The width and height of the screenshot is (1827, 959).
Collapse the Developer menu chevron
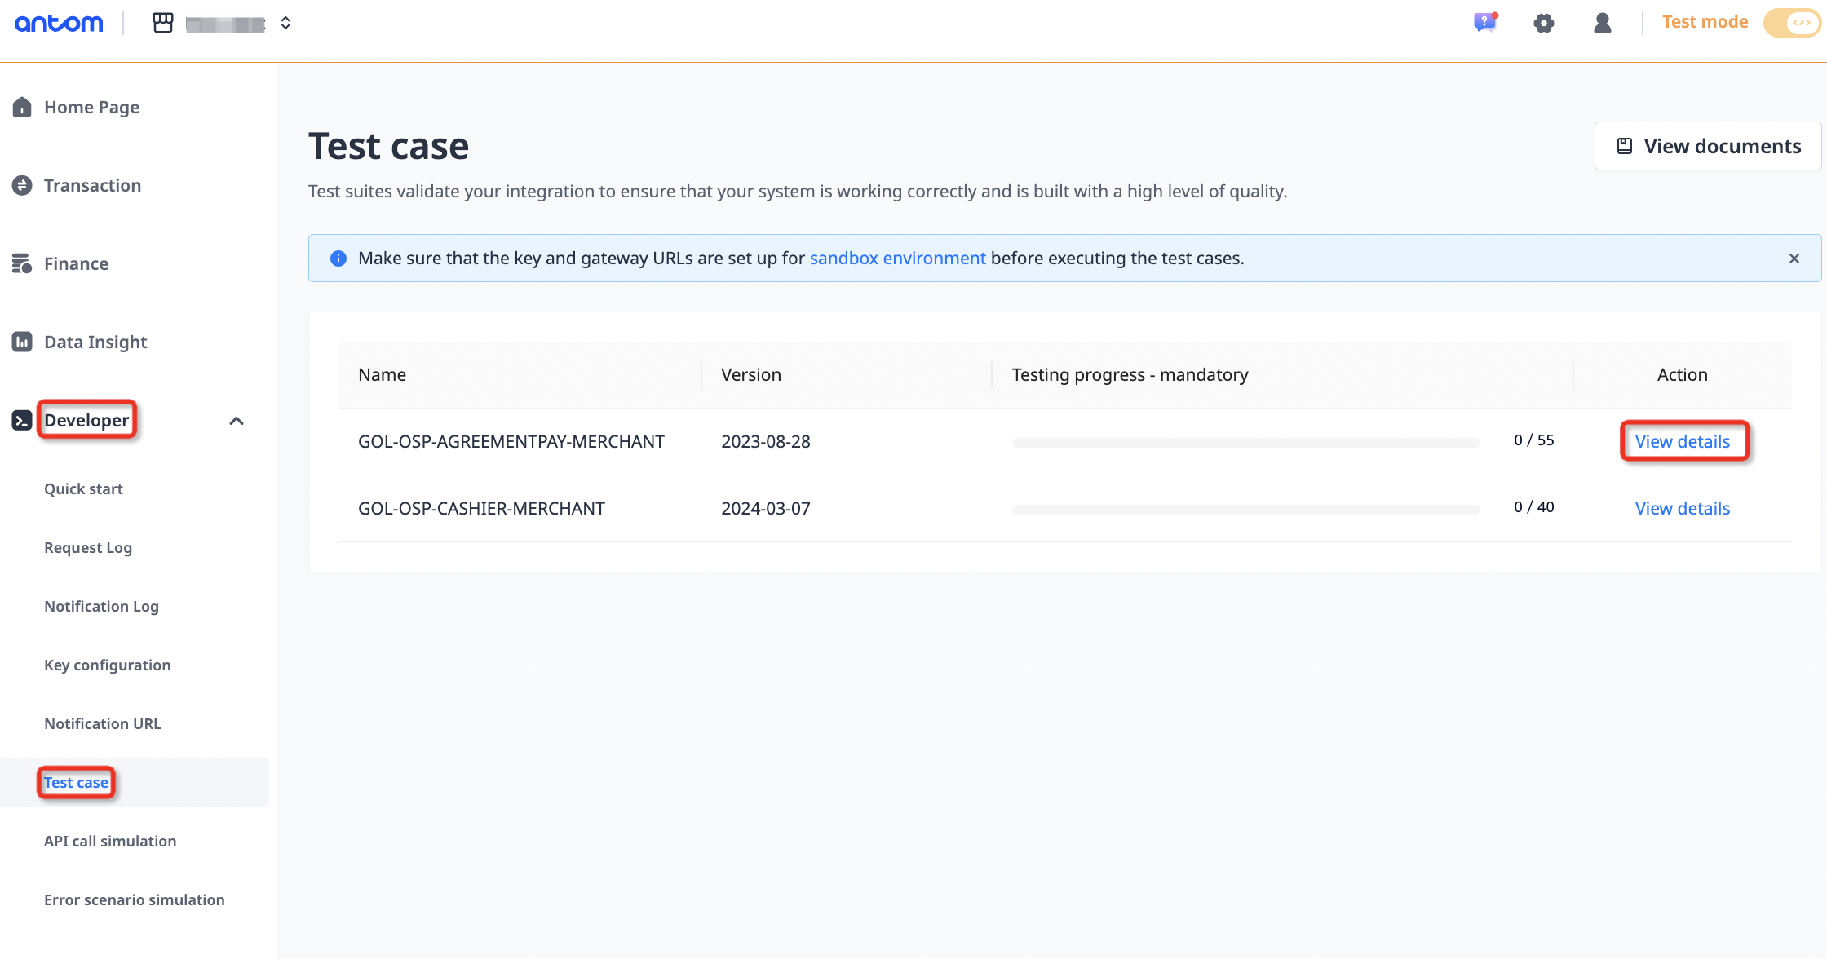237,421
